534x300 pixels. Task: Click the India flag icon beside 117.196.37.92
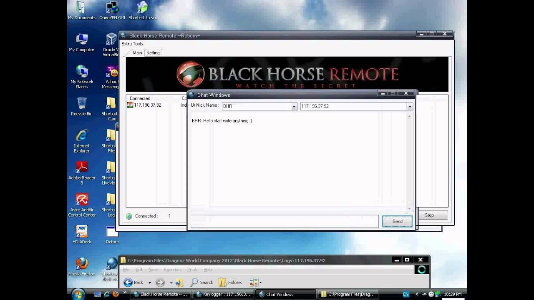tap(130, 105)
